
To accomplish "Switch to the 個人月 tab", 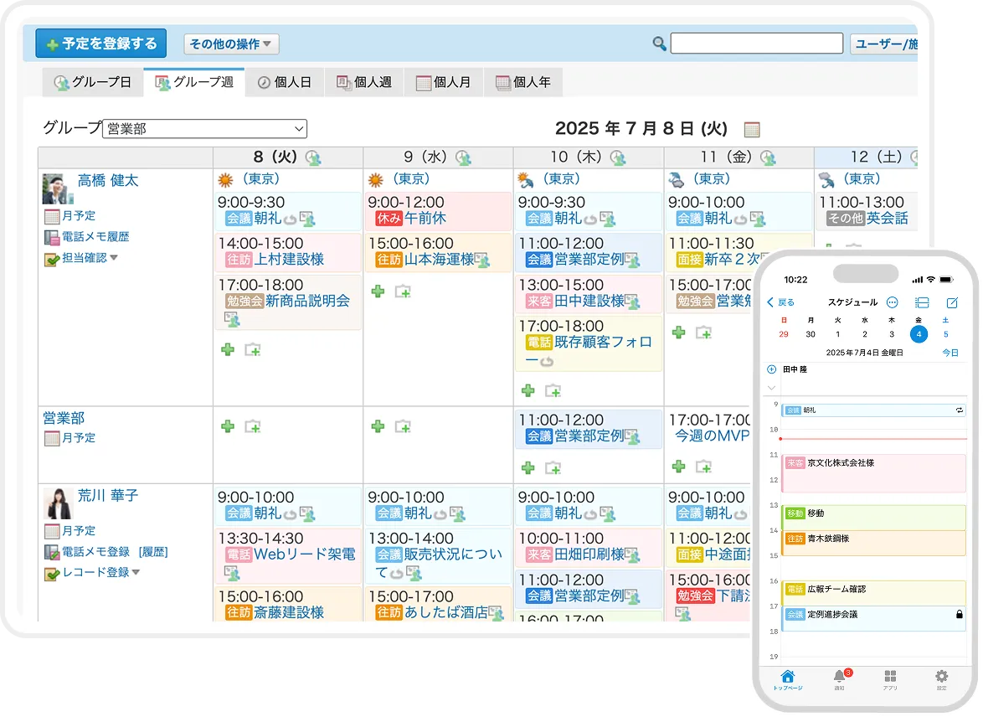I will tap(443, 82).
